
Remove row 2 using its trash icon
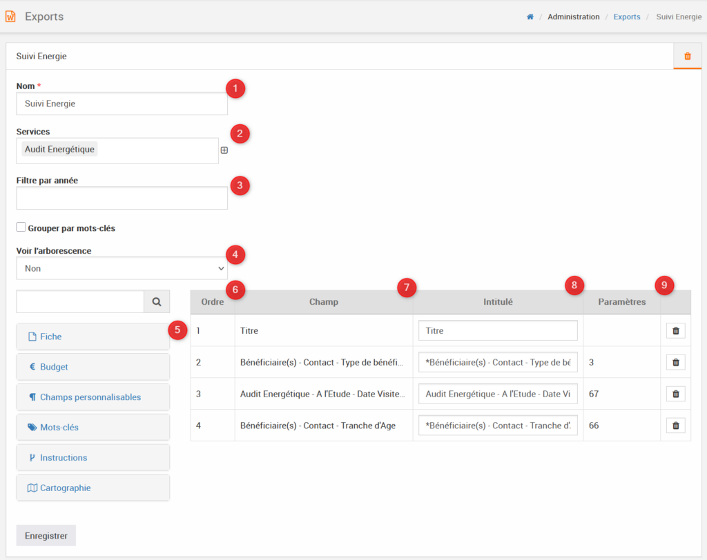click(x=675, y=362)
